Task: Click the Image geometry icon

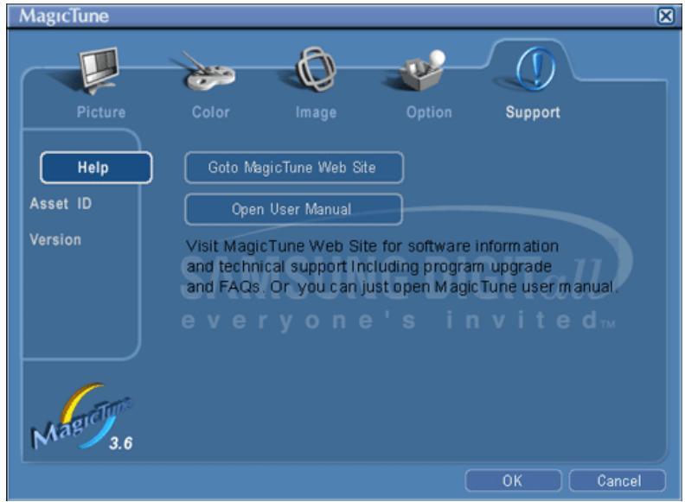Action: point(316,69)
